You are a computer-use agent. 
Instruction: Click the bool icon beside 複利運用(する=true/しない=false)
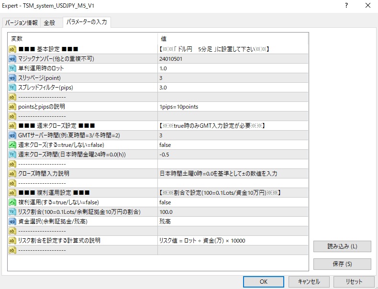pyautogui.click(x=12, y=202)
